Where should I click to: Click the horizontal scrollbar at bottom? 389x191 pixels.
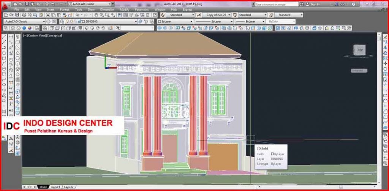pos(318,187)
